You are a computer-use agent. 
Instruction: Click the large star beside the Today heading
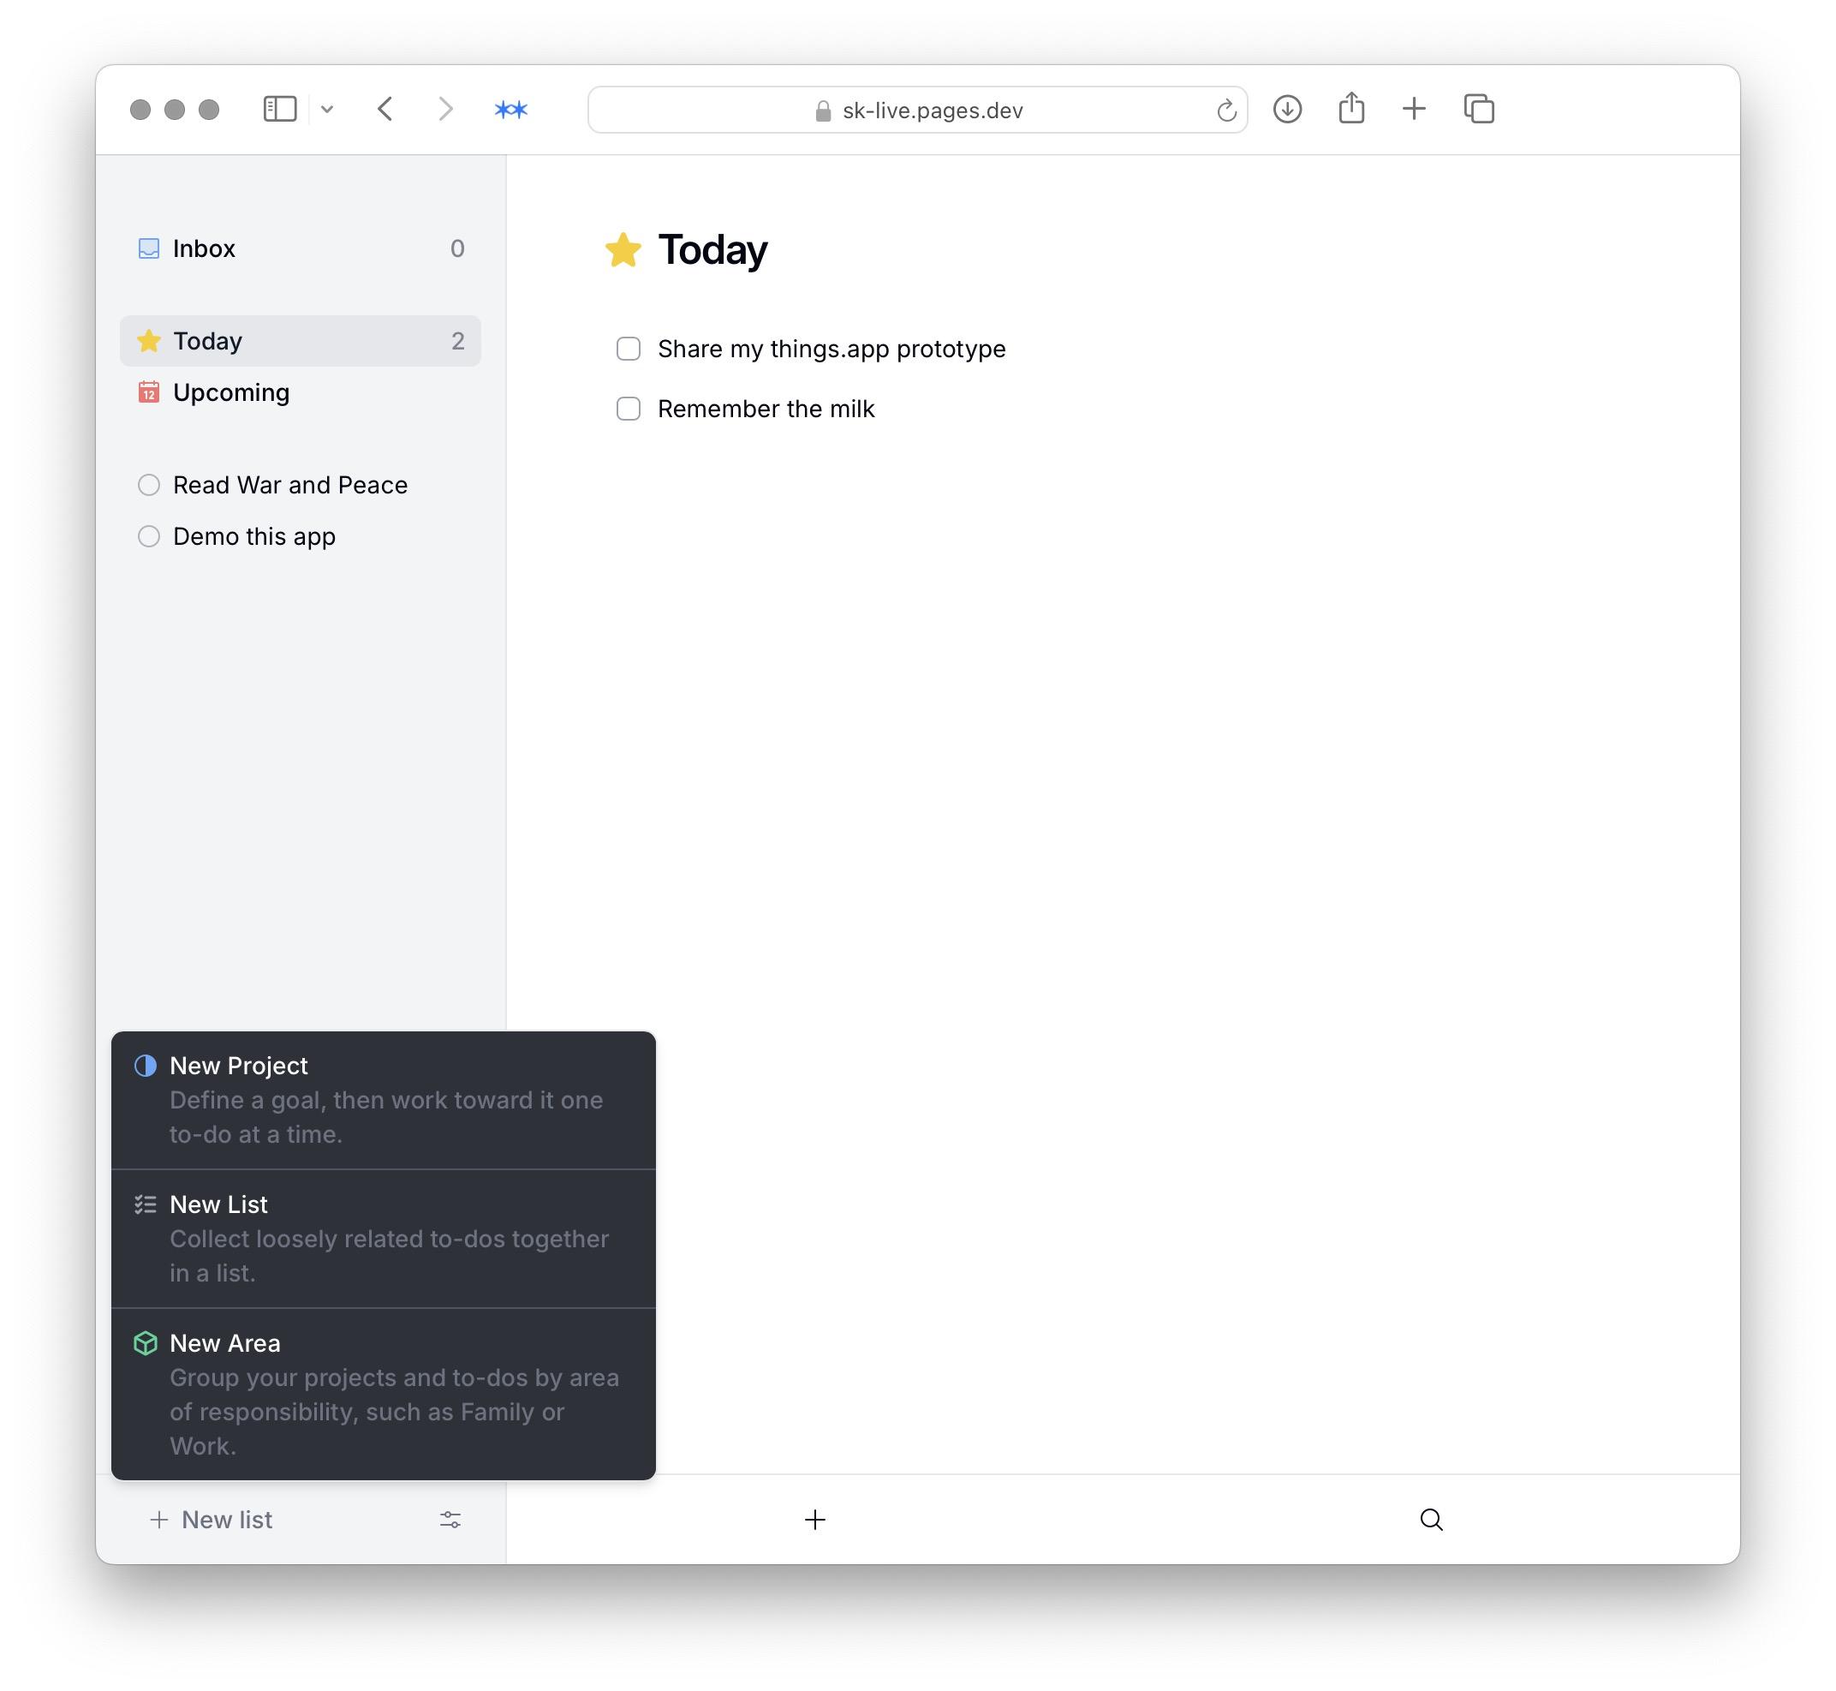click(623, 249)
